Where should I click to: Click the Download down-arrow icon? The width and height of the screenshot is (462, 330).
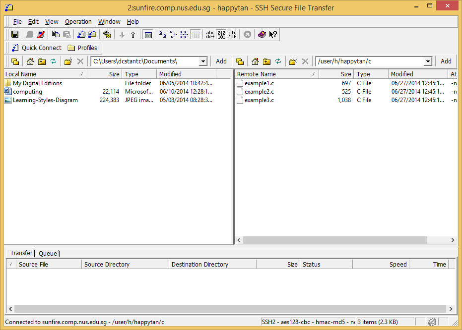(122, 34)
